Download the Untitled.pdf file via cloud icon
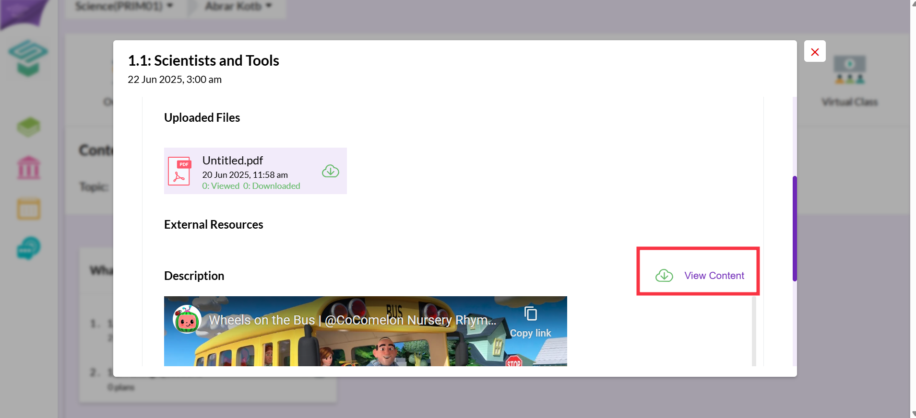Screen dimensions: 916x418 [331, 171]
